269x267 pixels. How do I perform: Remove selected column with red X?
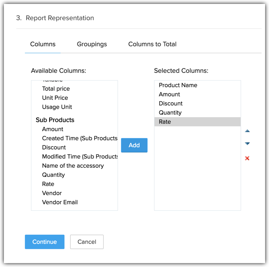[247, 158]
